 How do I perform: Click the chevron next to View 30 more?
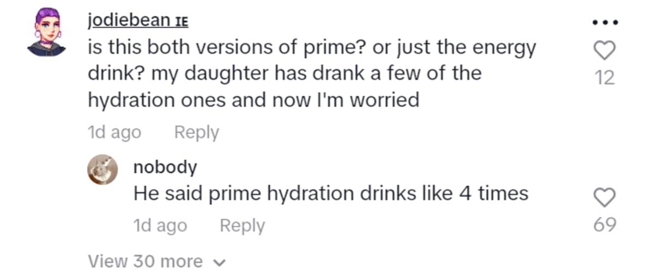(x=219, y=263)
